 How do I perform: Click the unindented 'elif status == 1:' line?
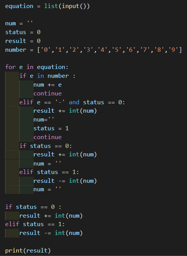coord(35,224)
